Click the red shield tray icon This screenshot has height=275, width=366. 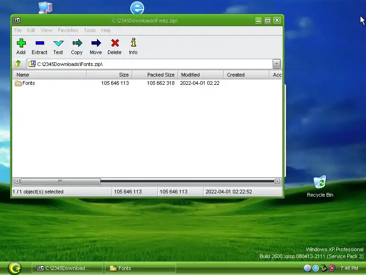pyautogui.click(x=332, y=268)
